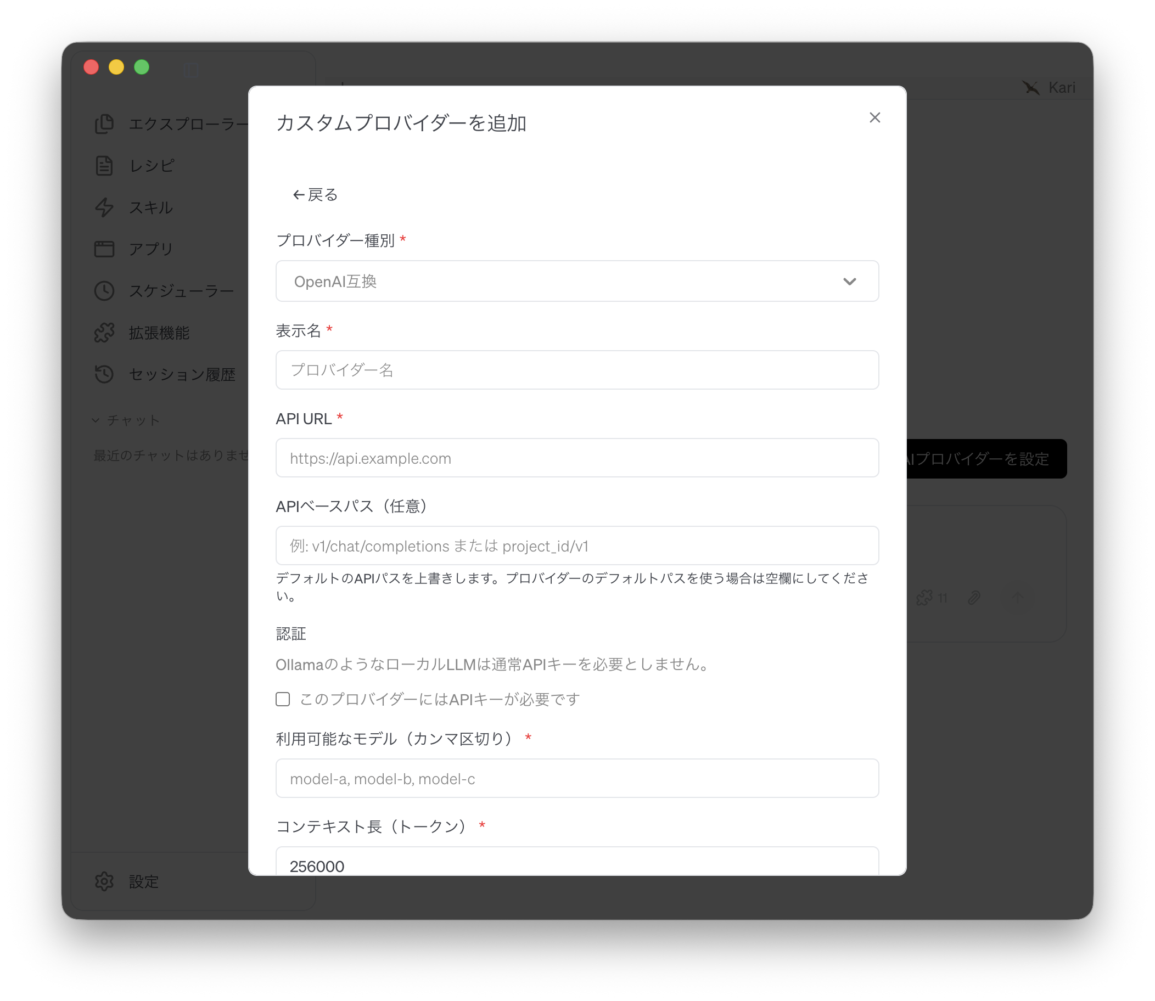Click the Kari logo at top right

click(x=1049, y=88)
